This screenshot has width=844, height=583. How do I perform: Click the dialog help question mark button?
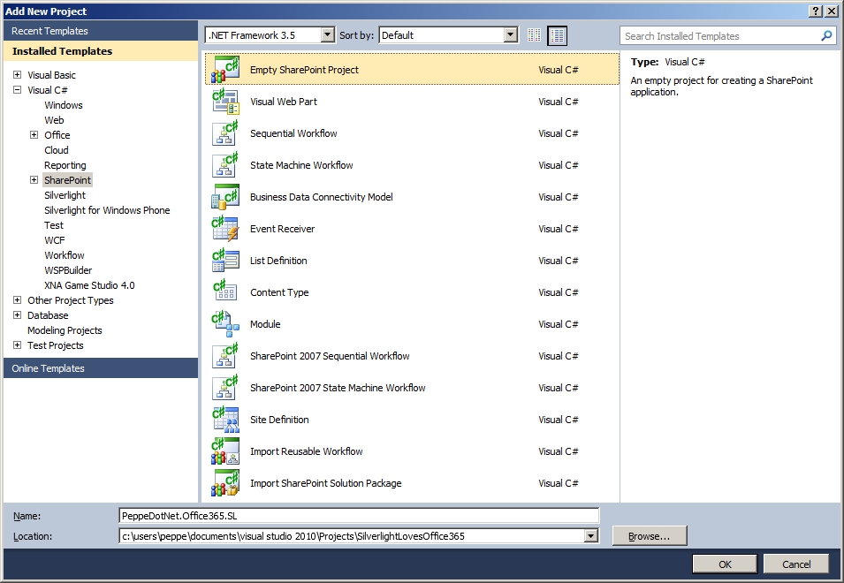(816, 11)
